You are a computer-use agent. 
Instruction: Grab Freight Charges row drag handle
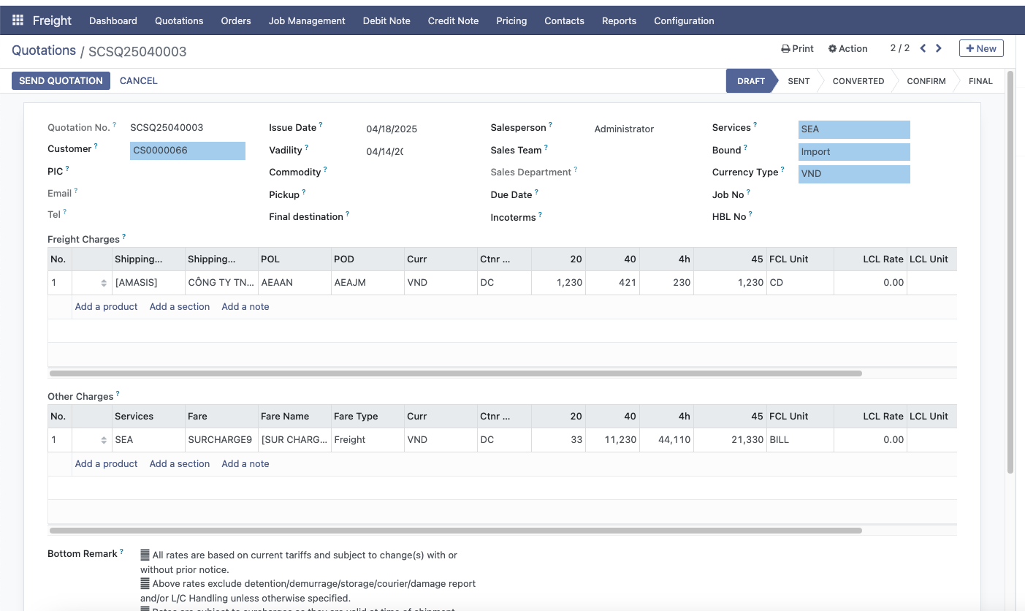[104, 283]
